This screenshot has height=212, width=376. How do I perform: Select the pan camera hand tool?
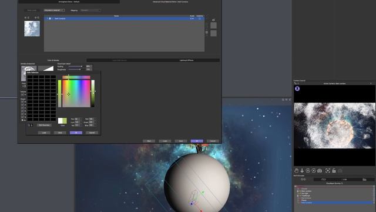pos(296,171)
